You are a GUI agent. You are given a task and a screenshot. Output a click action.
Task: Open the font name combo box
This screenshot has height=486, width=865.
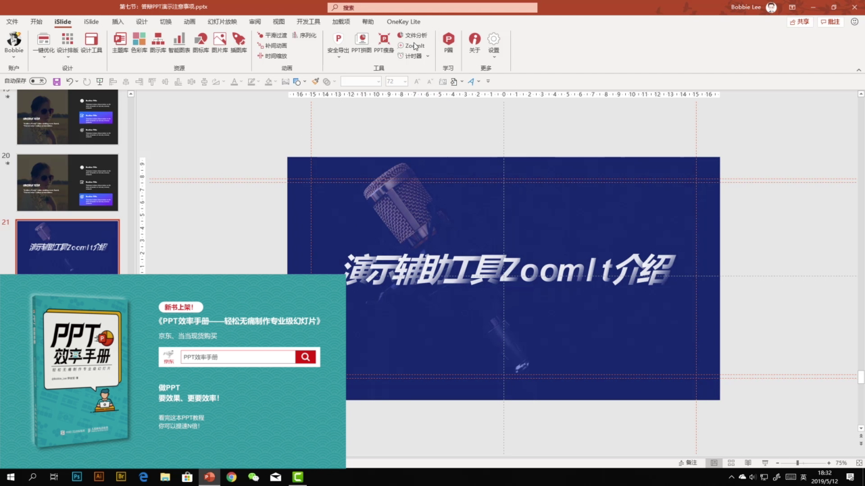(362, 82)
